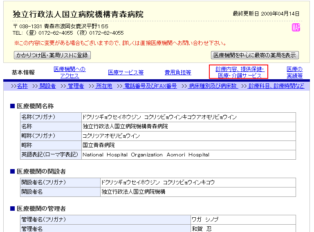Click かかりつけ医・薬局リストに登録 button
Screen dimensions: 314x232
[x=52, y=55]
